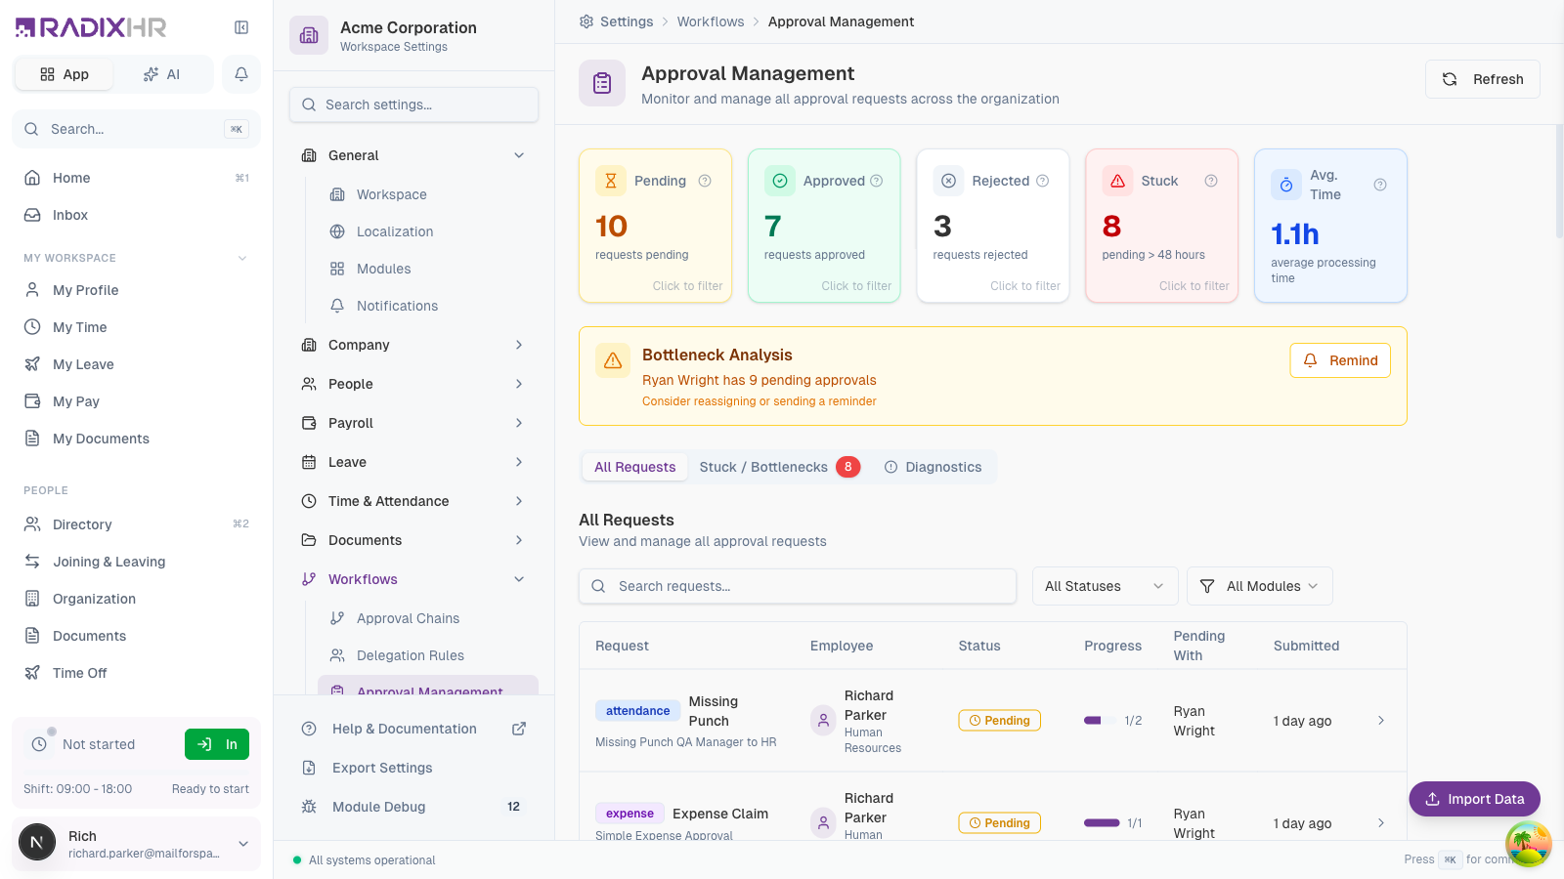This screenshot has width=1564, height=879.
Task: Open Notifications settings item
Action: pos(428,306)
